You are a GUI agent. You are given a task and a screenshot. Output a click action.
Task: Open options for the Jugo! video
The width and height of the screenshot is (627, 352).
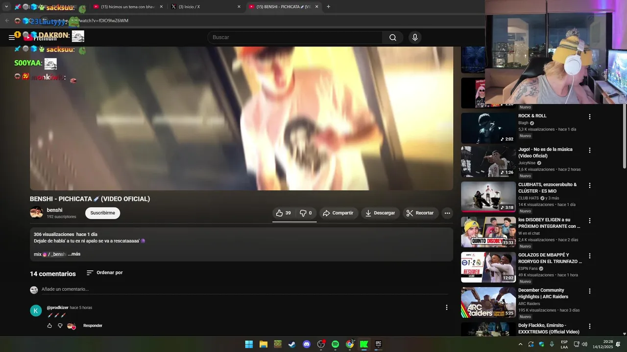pos(590,150)
